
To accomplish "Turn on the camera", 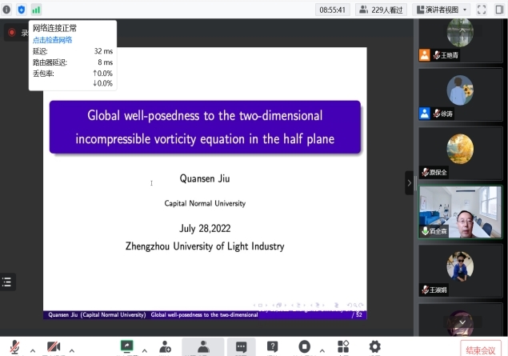I will pos(54,347).
